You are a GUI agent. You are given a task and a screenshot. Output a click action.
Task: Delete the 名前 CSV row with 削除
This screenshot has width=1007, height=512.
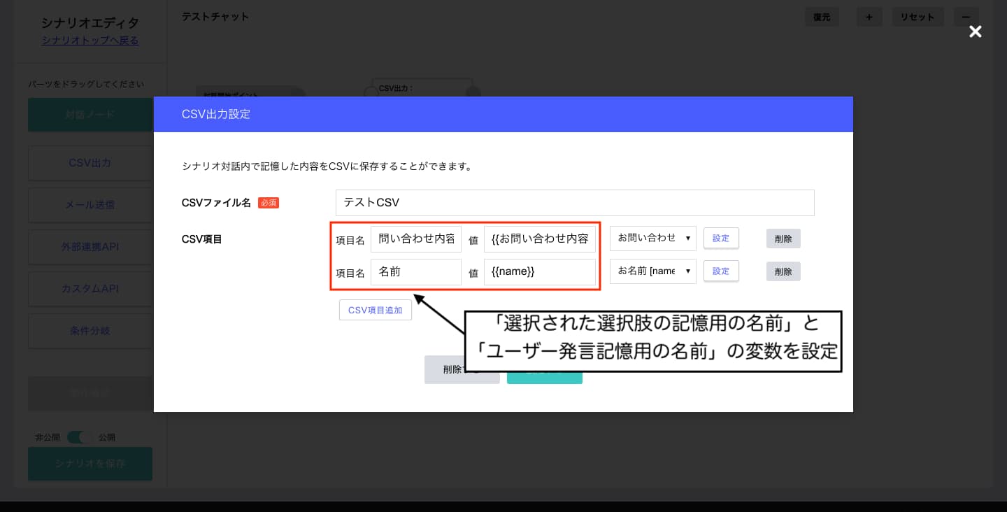(x=783, y=271)
